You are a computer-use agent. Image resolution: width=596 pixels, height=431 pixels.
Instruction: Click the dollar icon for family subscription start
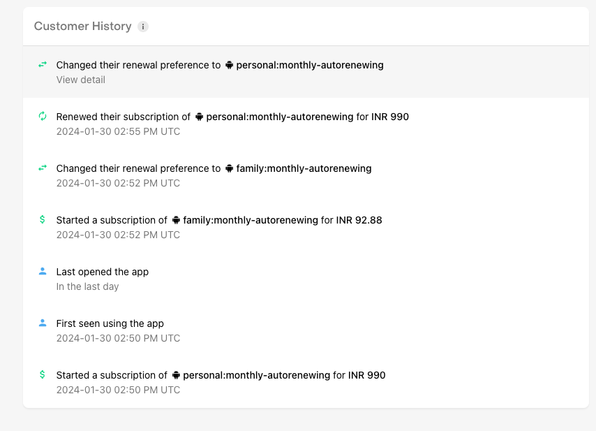pyautogui.click(x=42, y=219)
